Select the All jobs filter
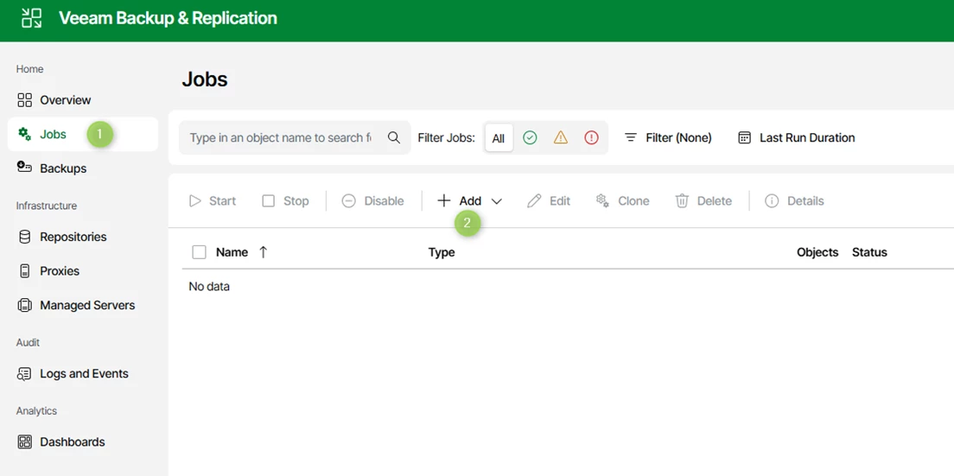This screenshot has width=954, height=476. point(499,138)
